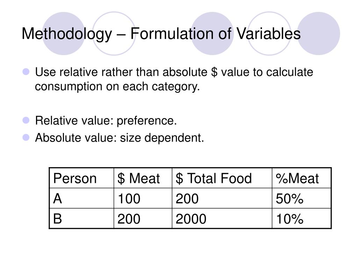Click the filled circle behind 'Methodology'
Image resolution: width=358 pixels, height=268 pixels.
64,33
